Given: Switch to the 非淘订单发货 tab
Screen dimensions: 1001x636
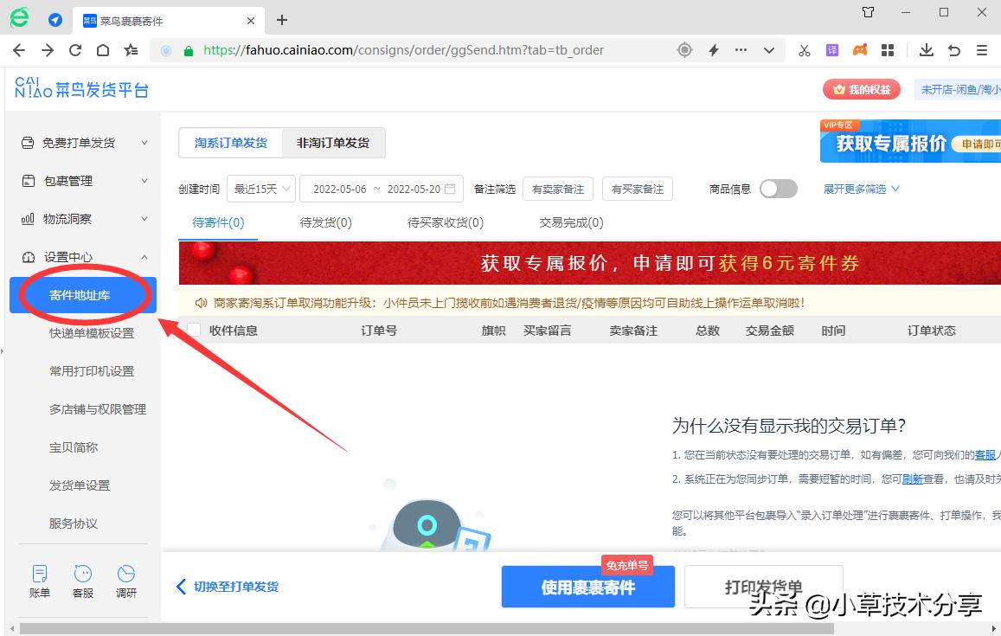Looking at the screenshot, I should pos(334,143).
